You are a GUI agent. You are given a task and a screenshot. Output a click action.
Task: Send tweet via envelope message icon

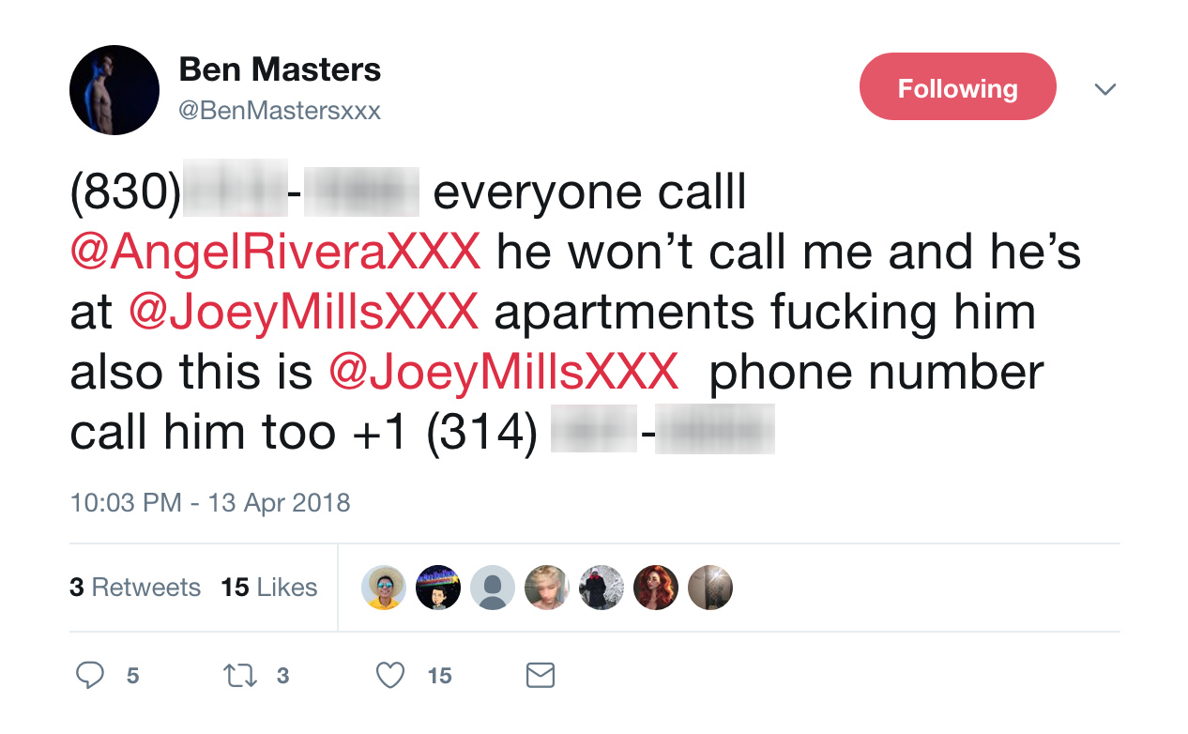(x=541, y=675)
